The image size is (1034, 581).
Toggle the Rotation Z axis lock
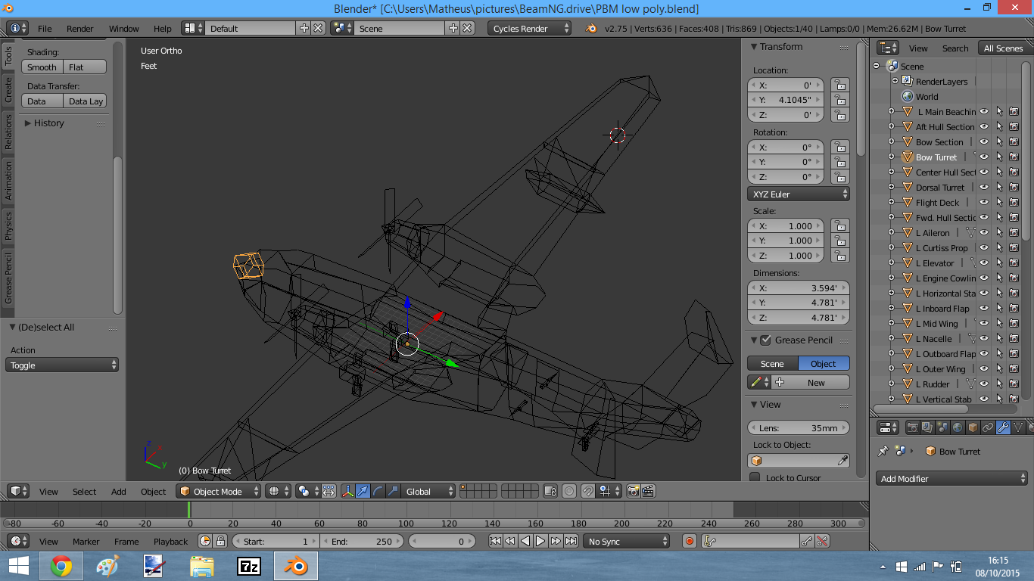[839, 177]
